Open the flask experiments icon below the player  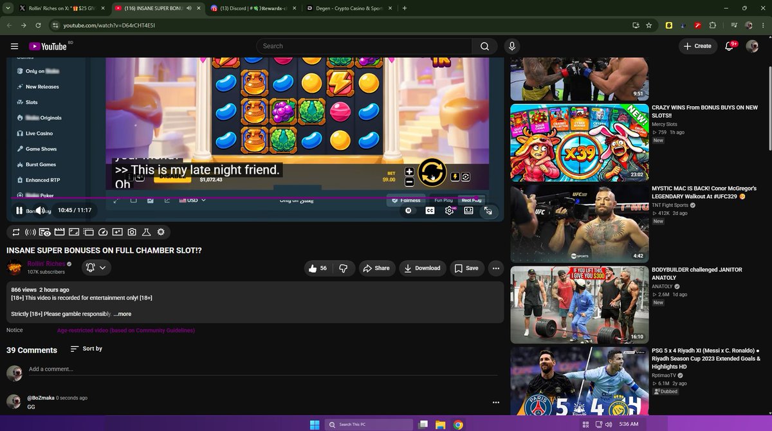pos(146,232)
